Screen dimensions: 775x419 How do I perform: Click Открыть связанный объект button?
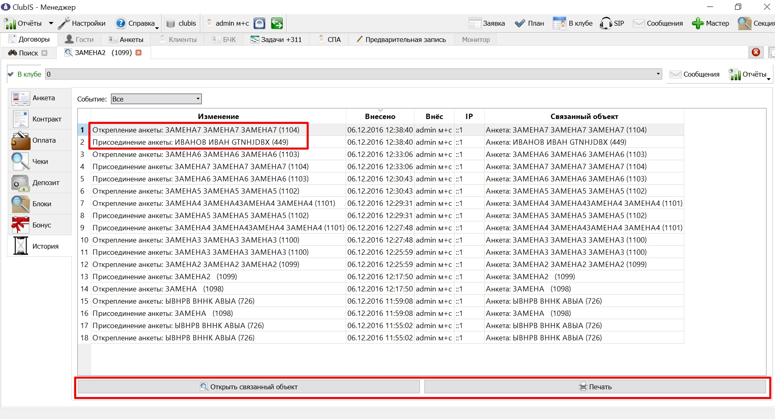tap(249, 387)
